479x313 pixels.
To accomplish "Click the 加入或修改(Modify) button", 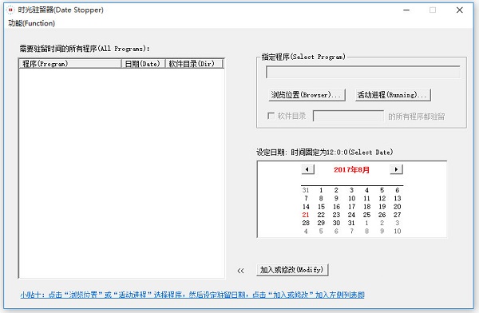I will [292, 270].
